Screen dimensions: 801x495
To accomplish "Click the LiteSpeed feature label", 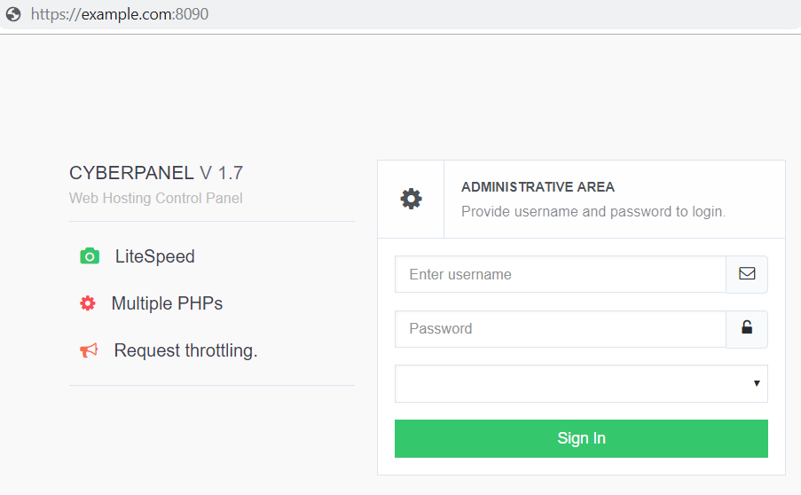I will click(154, 256).
